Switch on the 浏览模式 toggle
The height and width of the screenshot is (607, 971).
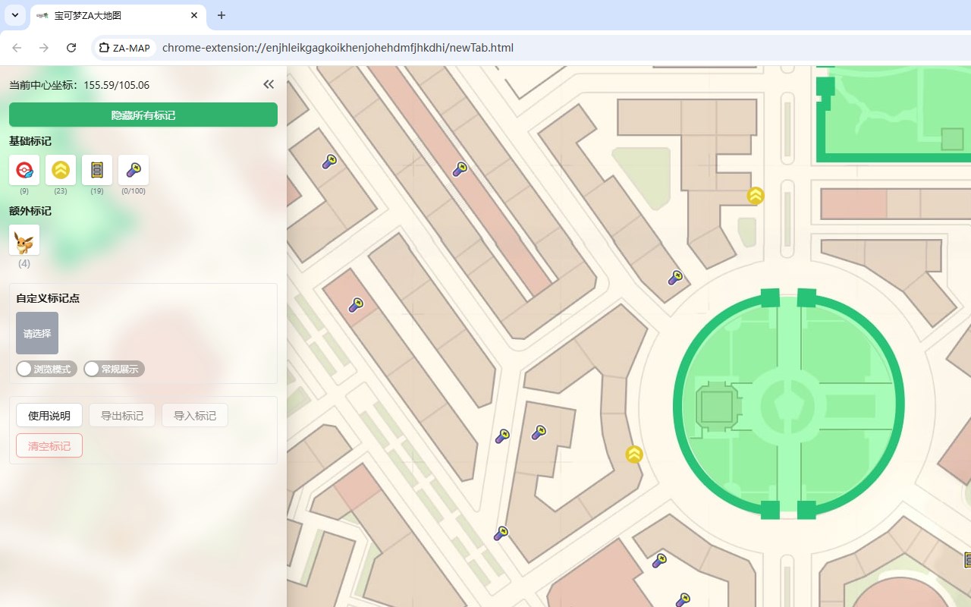[x=46, y=369]
